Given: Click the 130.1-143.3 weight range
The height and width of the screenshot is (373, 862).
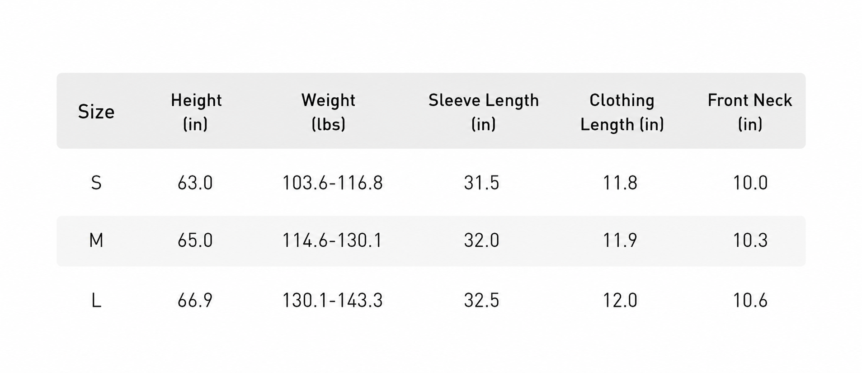Looking at the screenshot, I should (332, 300).
